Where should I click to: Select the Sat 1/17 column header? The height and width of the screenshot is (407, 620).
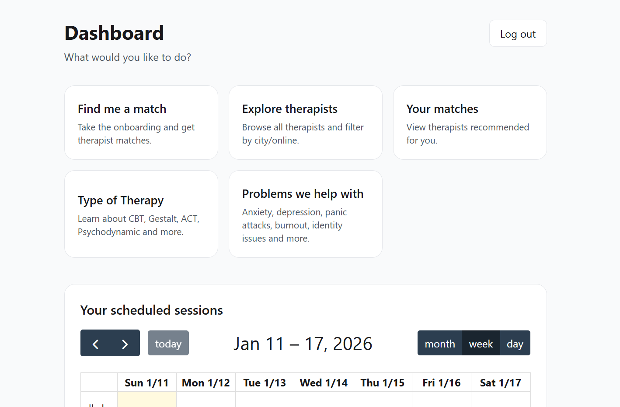point(501,383)
